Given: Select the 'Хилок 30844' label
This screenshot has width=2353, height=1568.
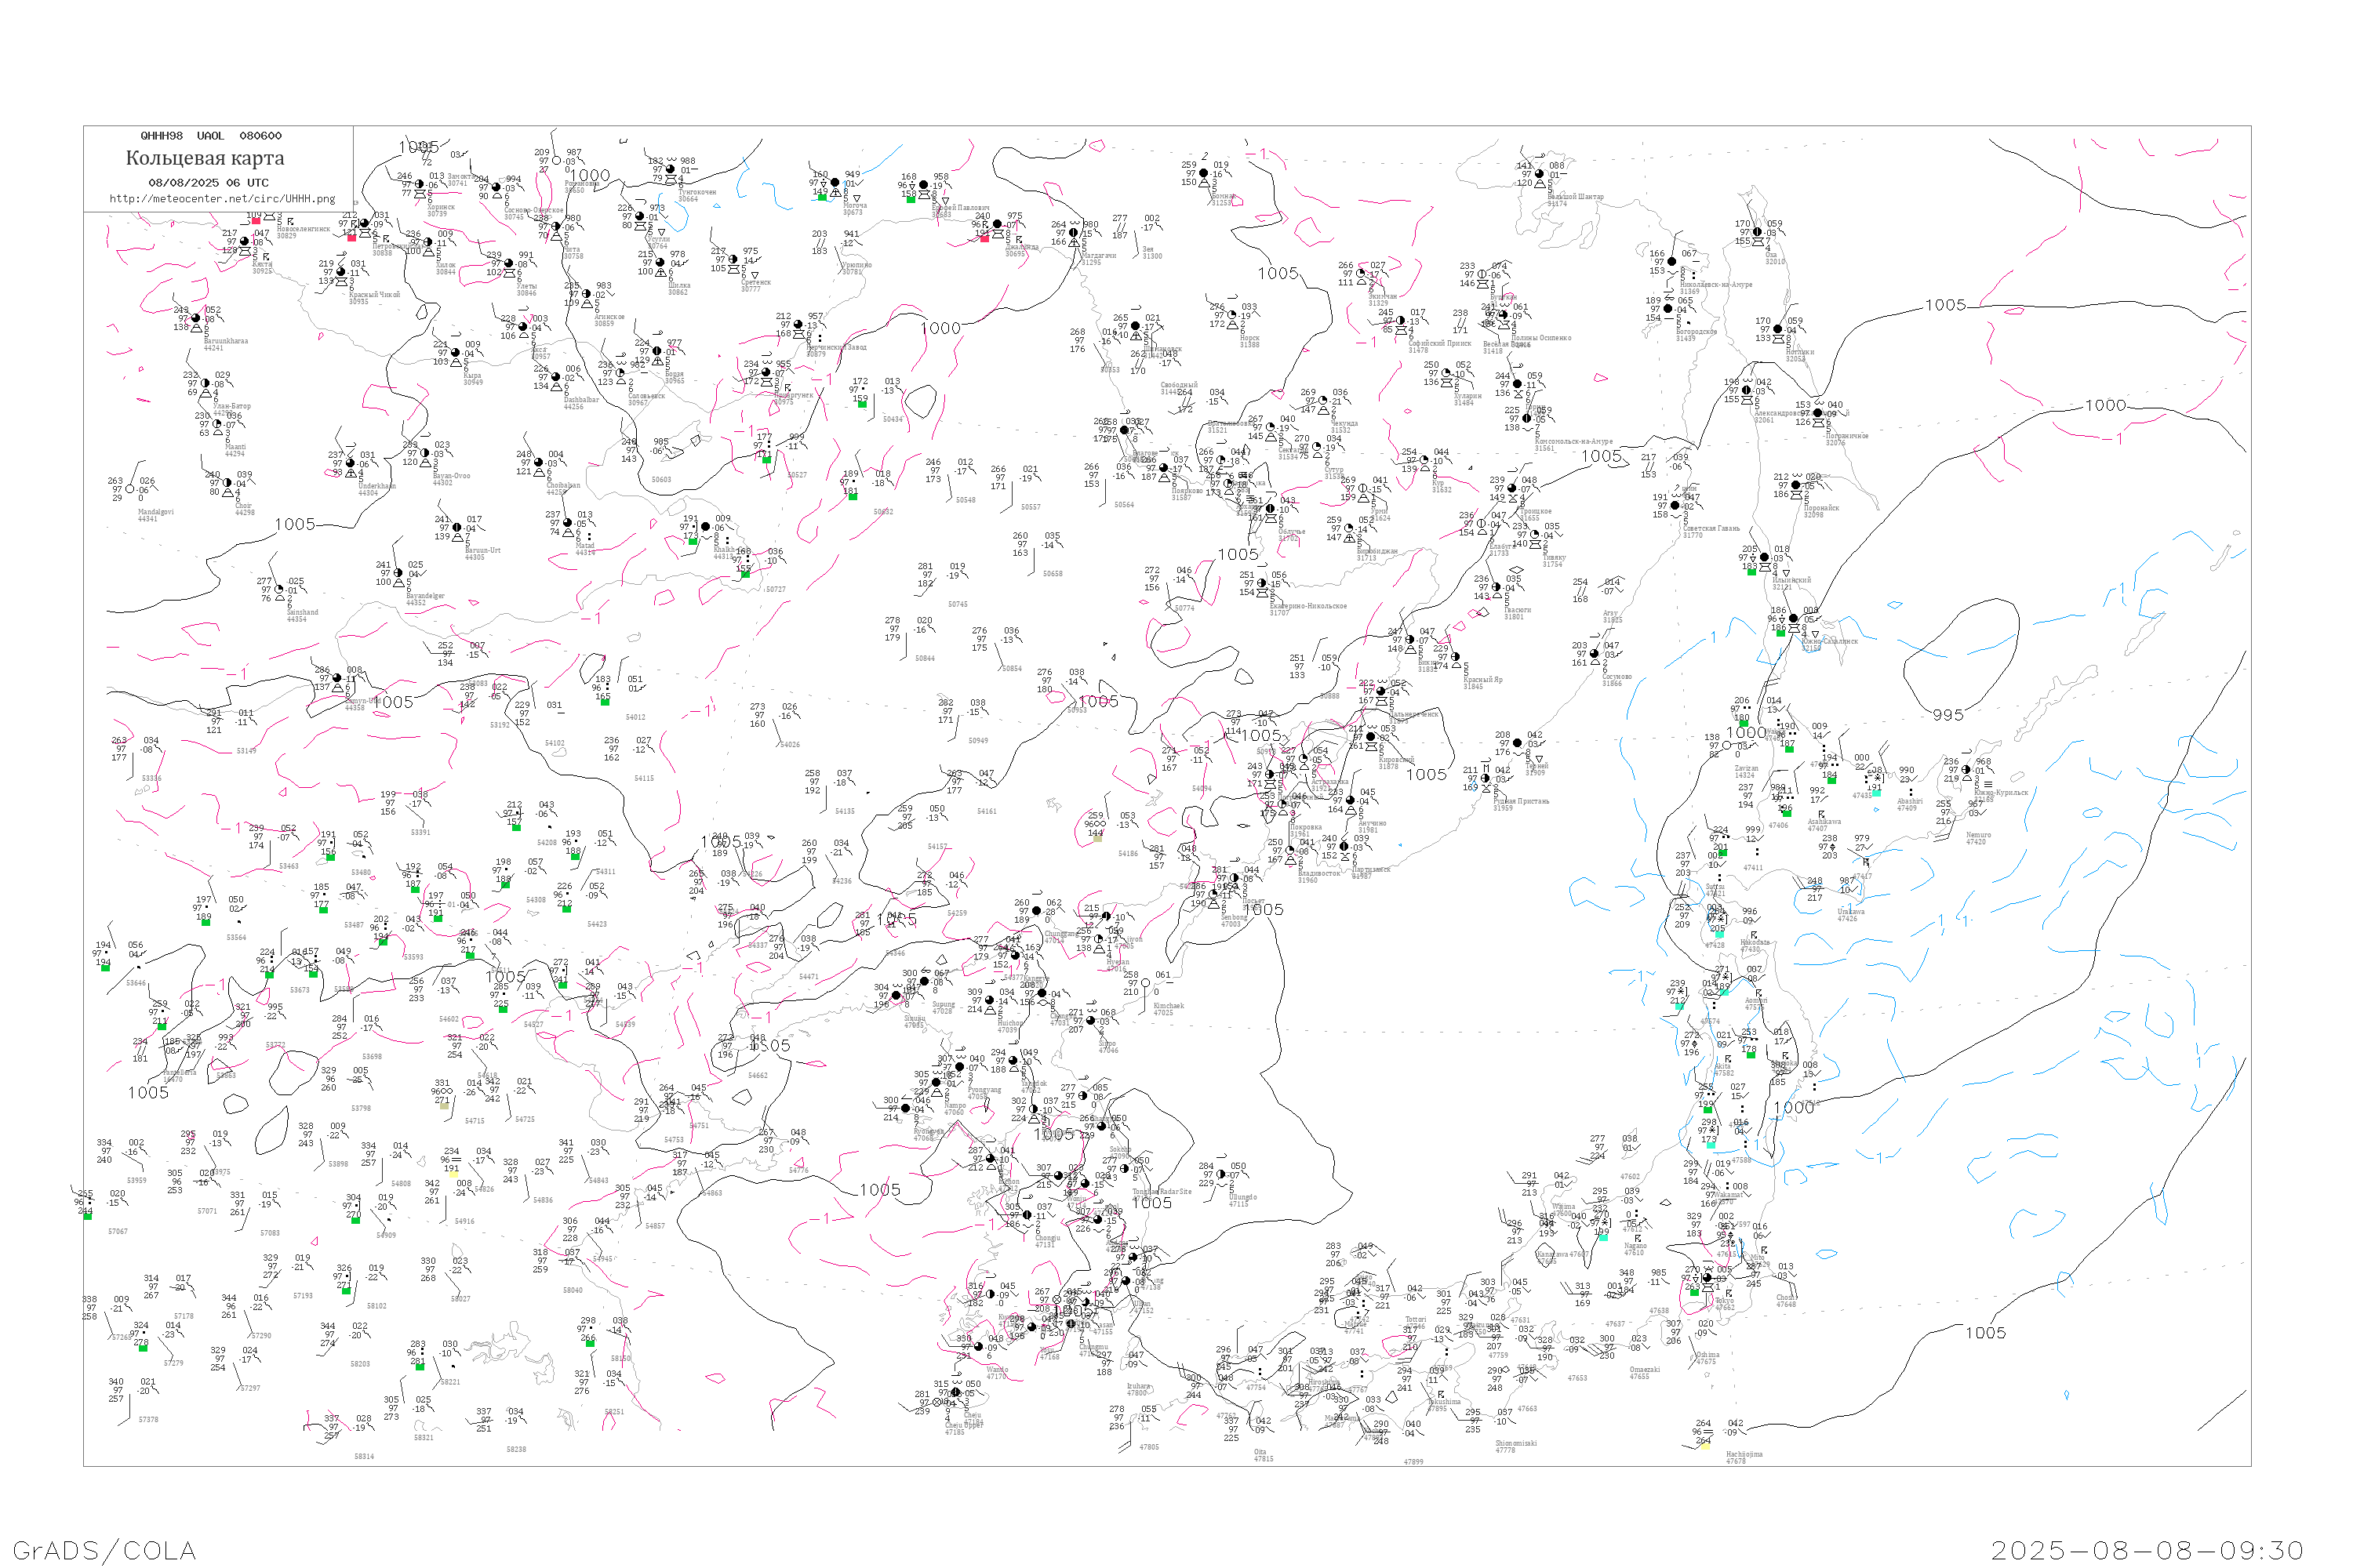Looking at the screenshot, I should 446,268.
